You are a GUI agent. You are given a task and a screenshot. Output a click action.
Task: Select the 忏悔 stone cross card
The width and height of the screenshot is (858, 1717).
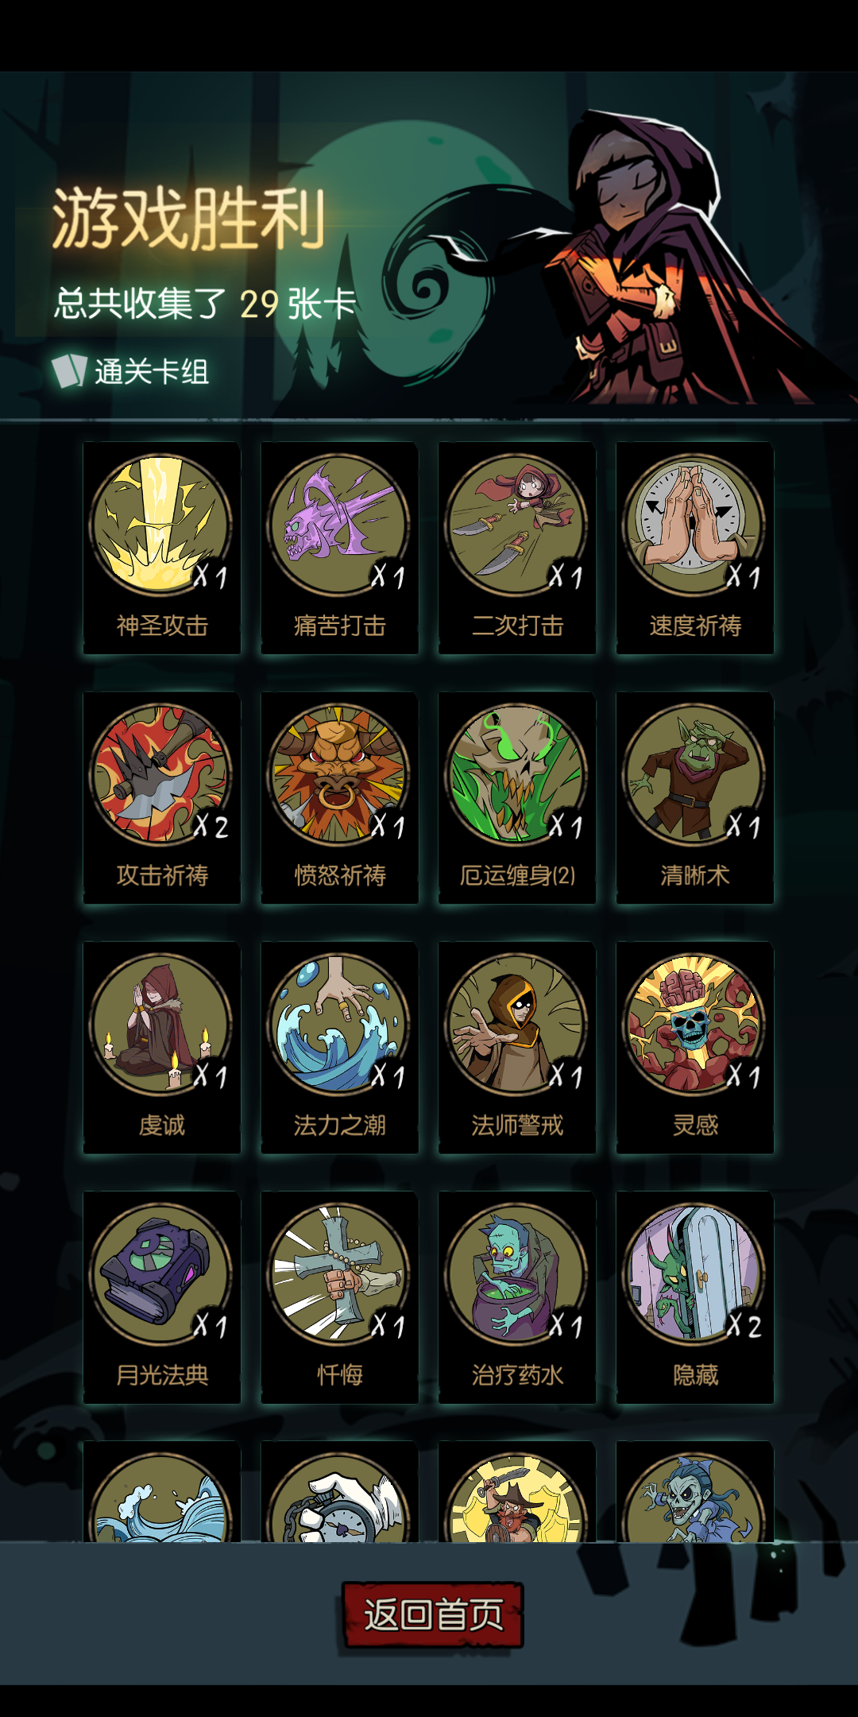[x=340, y=1296]
